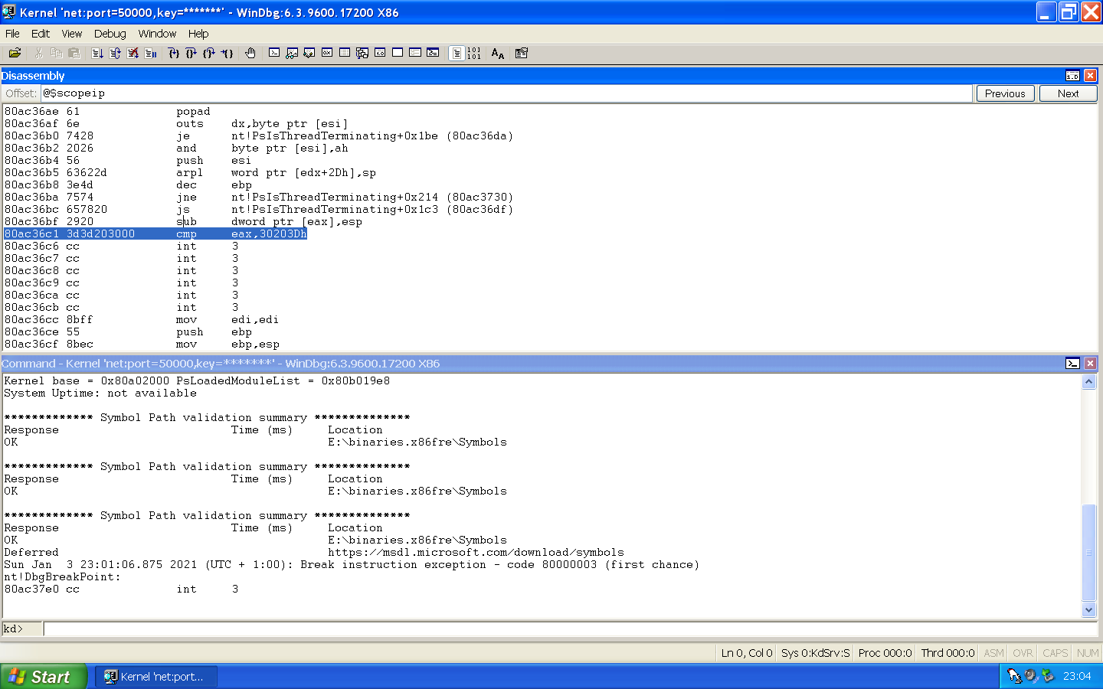Click the Command window scroll-down arrow
This screenshot has width=1103, height=689.
1088,610
